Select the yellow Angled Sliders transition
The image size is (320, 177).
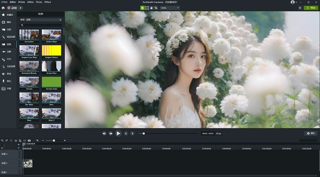[51, 50]
